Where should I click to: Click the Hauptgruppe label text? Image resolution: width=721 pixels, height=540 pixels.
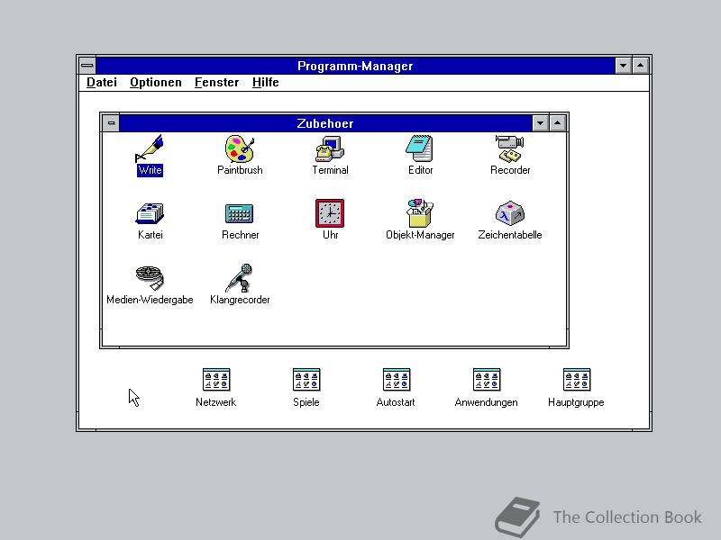576,402
